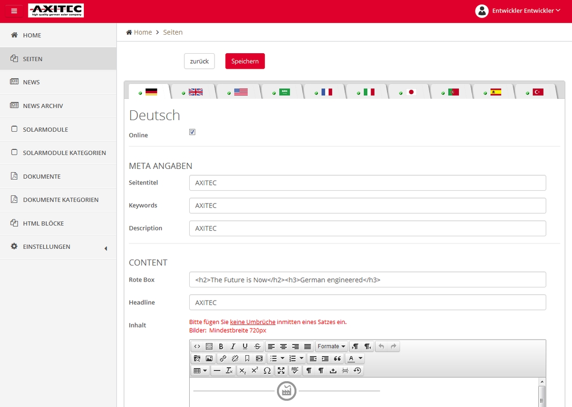Create a bullet list
This screenshot has width=572, height=407.
(x=273, y=359)
